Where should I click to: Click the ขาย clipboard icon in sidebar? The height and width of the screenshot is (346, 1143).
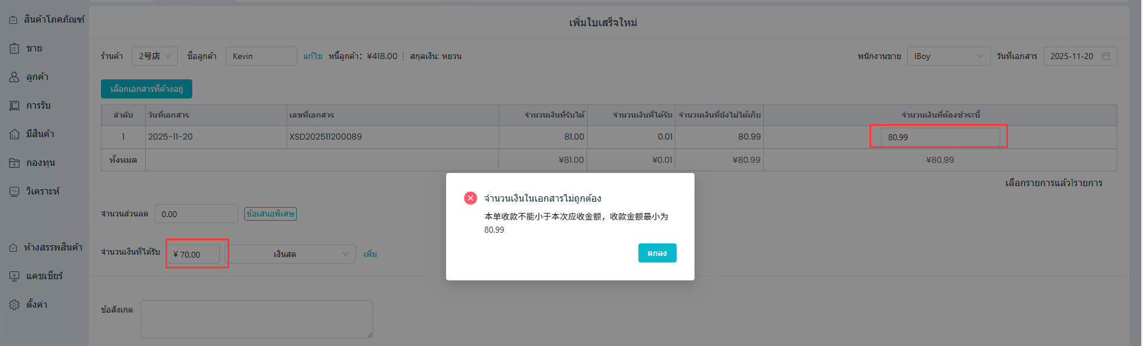[14, 48]
